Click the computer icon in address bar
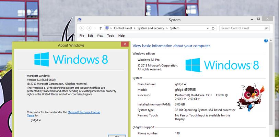This screenshot has height=137, width=279. coord(107,28)
